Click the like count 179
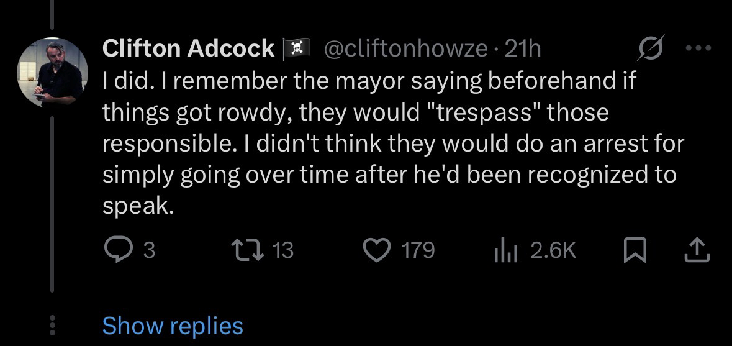This screenshot has height=346, width=732. point(417,250)
